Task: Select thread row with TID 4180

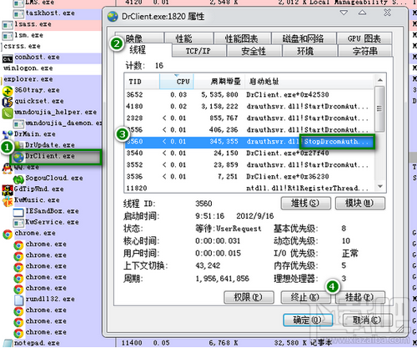Action: pyautogui.click(x=249, y=107)
